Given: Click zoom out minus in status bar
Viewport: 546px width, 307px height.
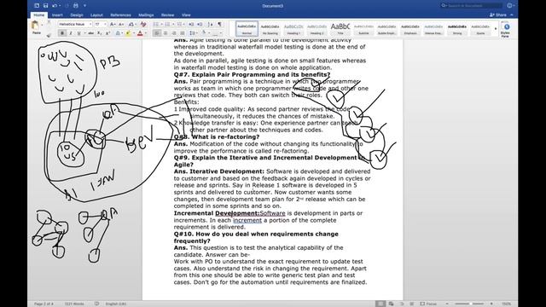Looking at the screenshot, I should [447, 304].
